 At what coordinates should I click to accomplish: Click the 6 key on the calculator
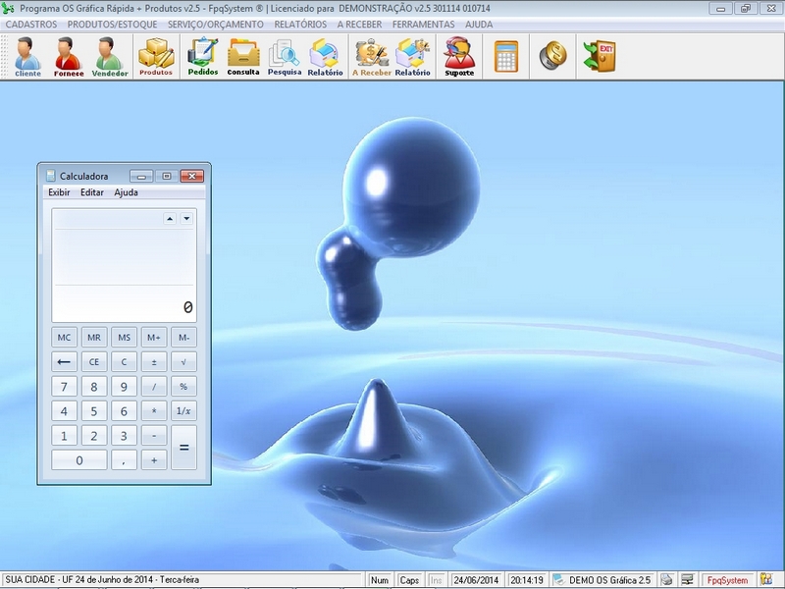click(x=125, y=410)
